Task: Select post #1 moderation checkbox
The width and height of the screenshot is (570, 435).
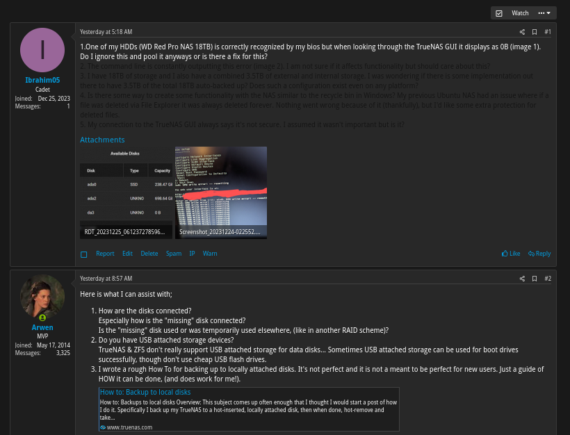Action: coord(83,254)
